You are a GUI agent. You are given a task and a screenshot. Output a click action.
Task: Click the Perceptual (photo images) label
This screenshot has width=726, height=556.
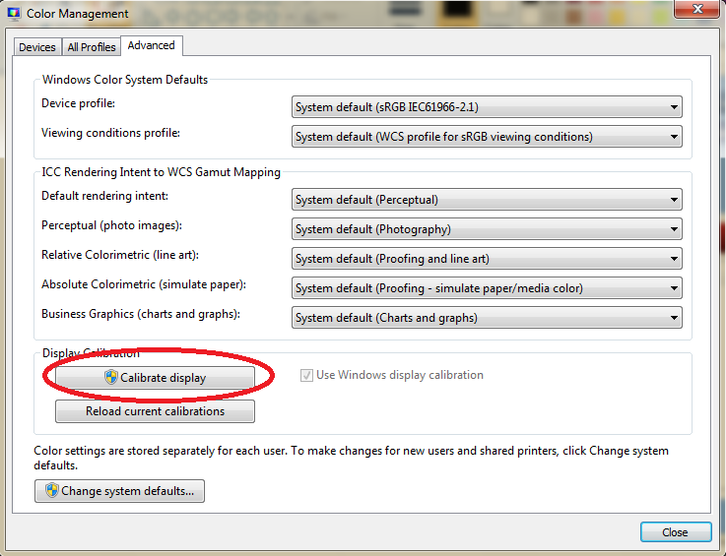click(111, 225)
